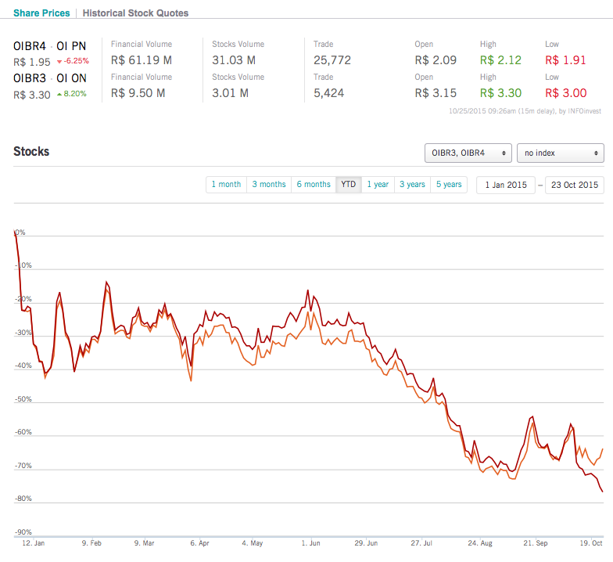Show the 3 years range

412,185
